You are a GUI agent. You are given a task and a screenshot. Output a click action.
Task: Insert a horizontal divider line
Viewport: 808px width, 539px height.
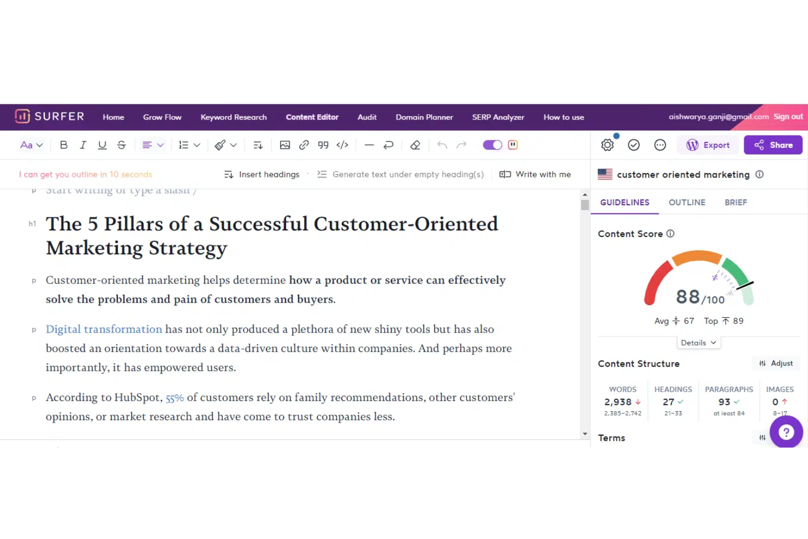pos(369,145)
